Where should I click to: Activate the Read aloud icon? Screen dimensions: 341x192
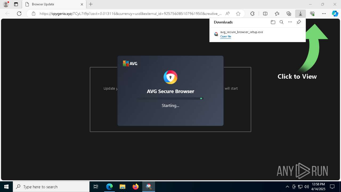228,14
